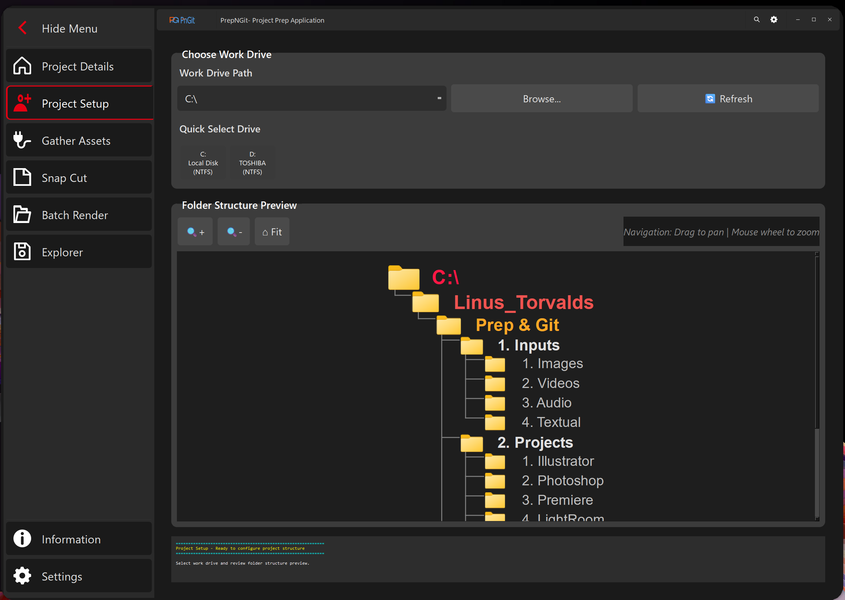Open search from title bar magnifier
845x600 pixels.
(757, 20)
